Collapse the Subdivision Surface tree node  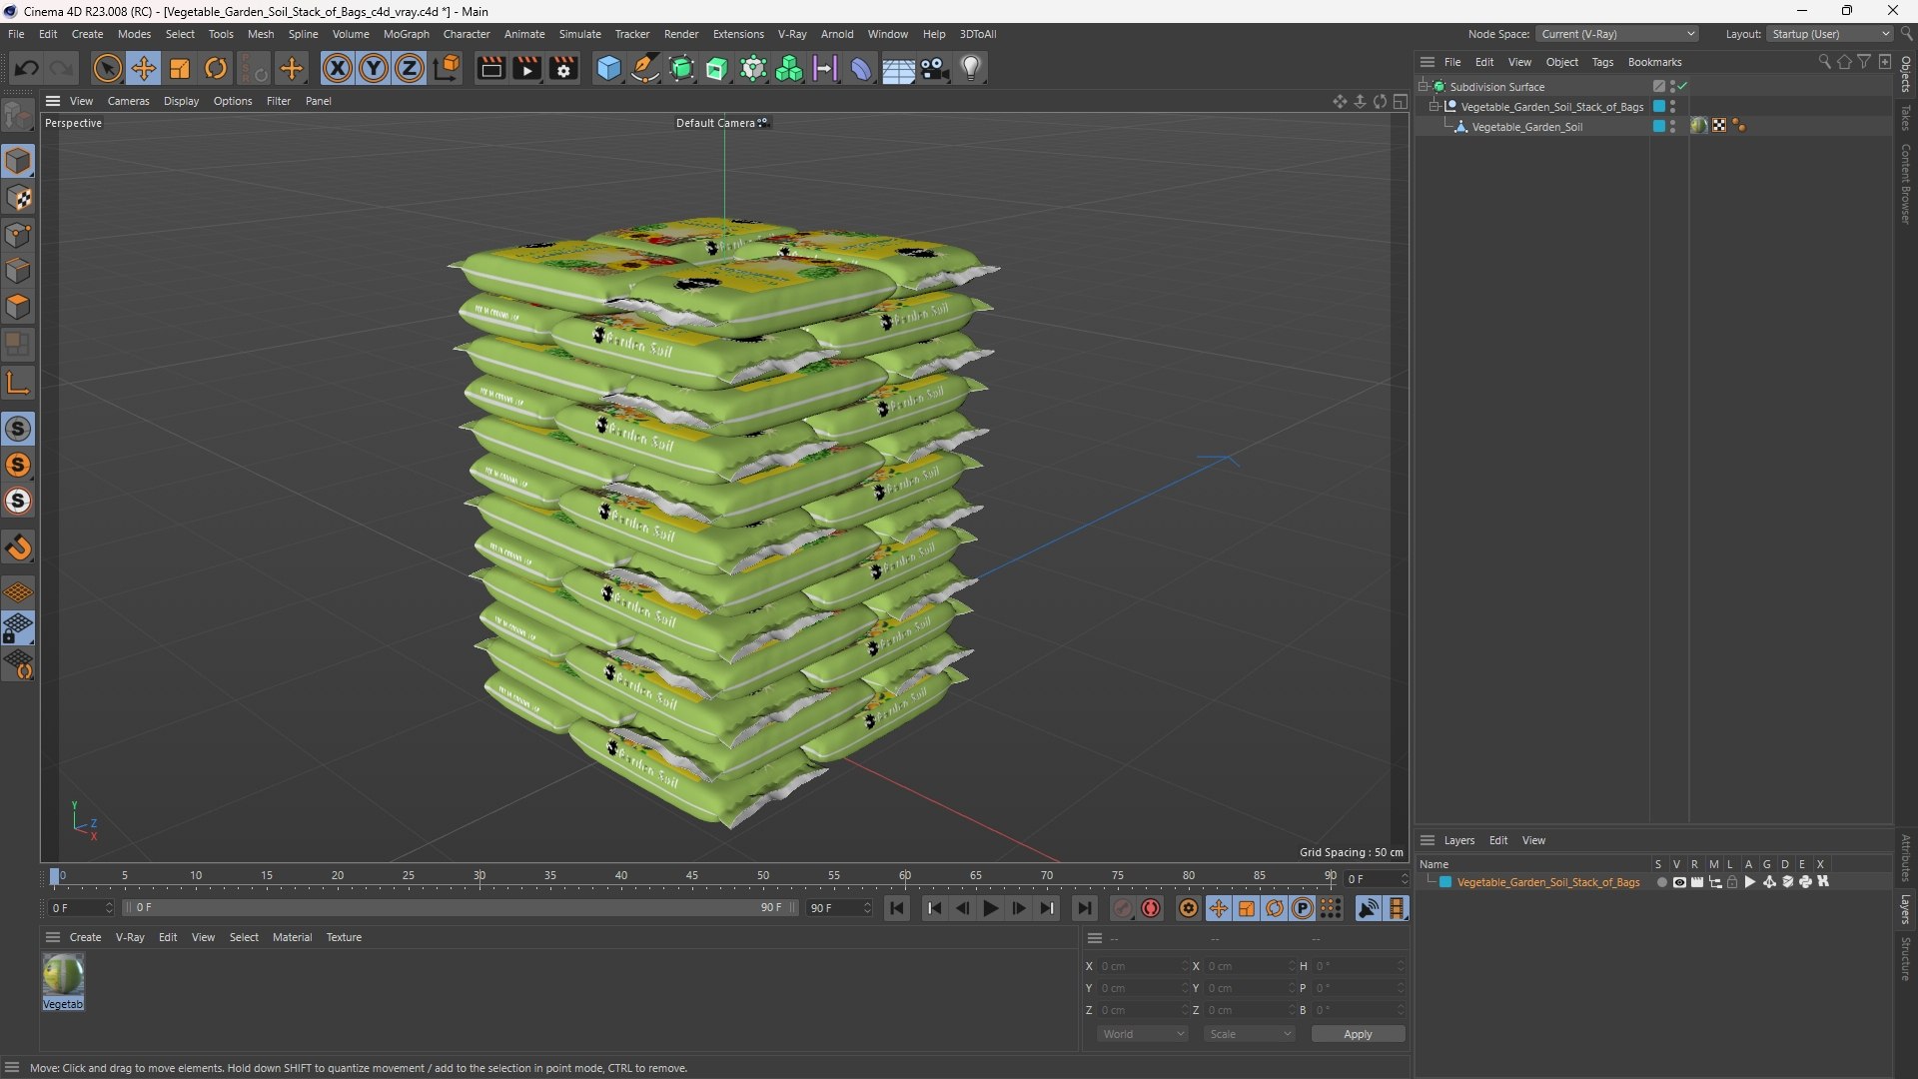[1424, 87]
